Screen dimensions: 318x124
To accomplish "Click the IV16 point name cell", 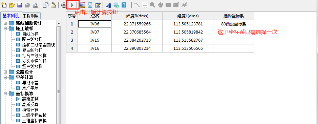I will point(95,48).
